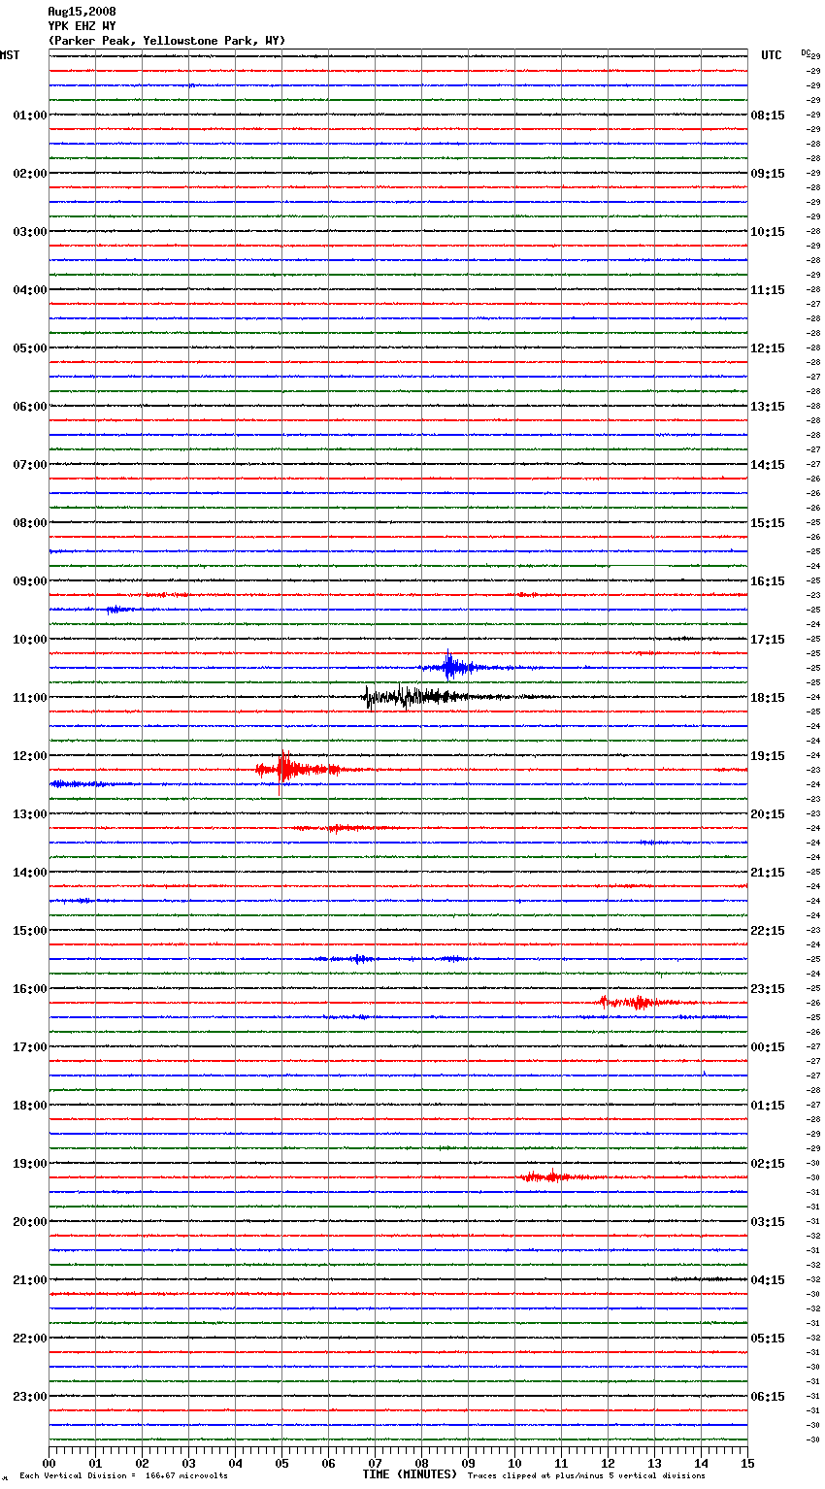Screen dimensions: 825x1489
Task: Select the '20:00' MST time label
Action: tap(30, 1222)
